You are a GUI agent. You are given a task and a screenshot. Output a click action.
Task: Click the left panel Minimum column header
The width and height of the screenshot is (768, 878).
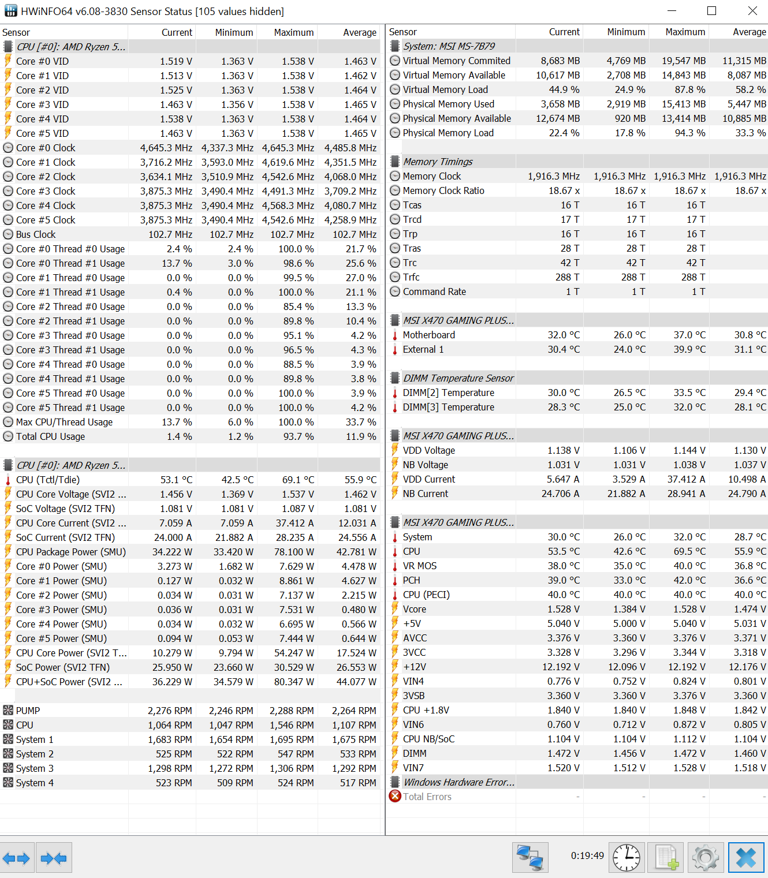point(226,32)
